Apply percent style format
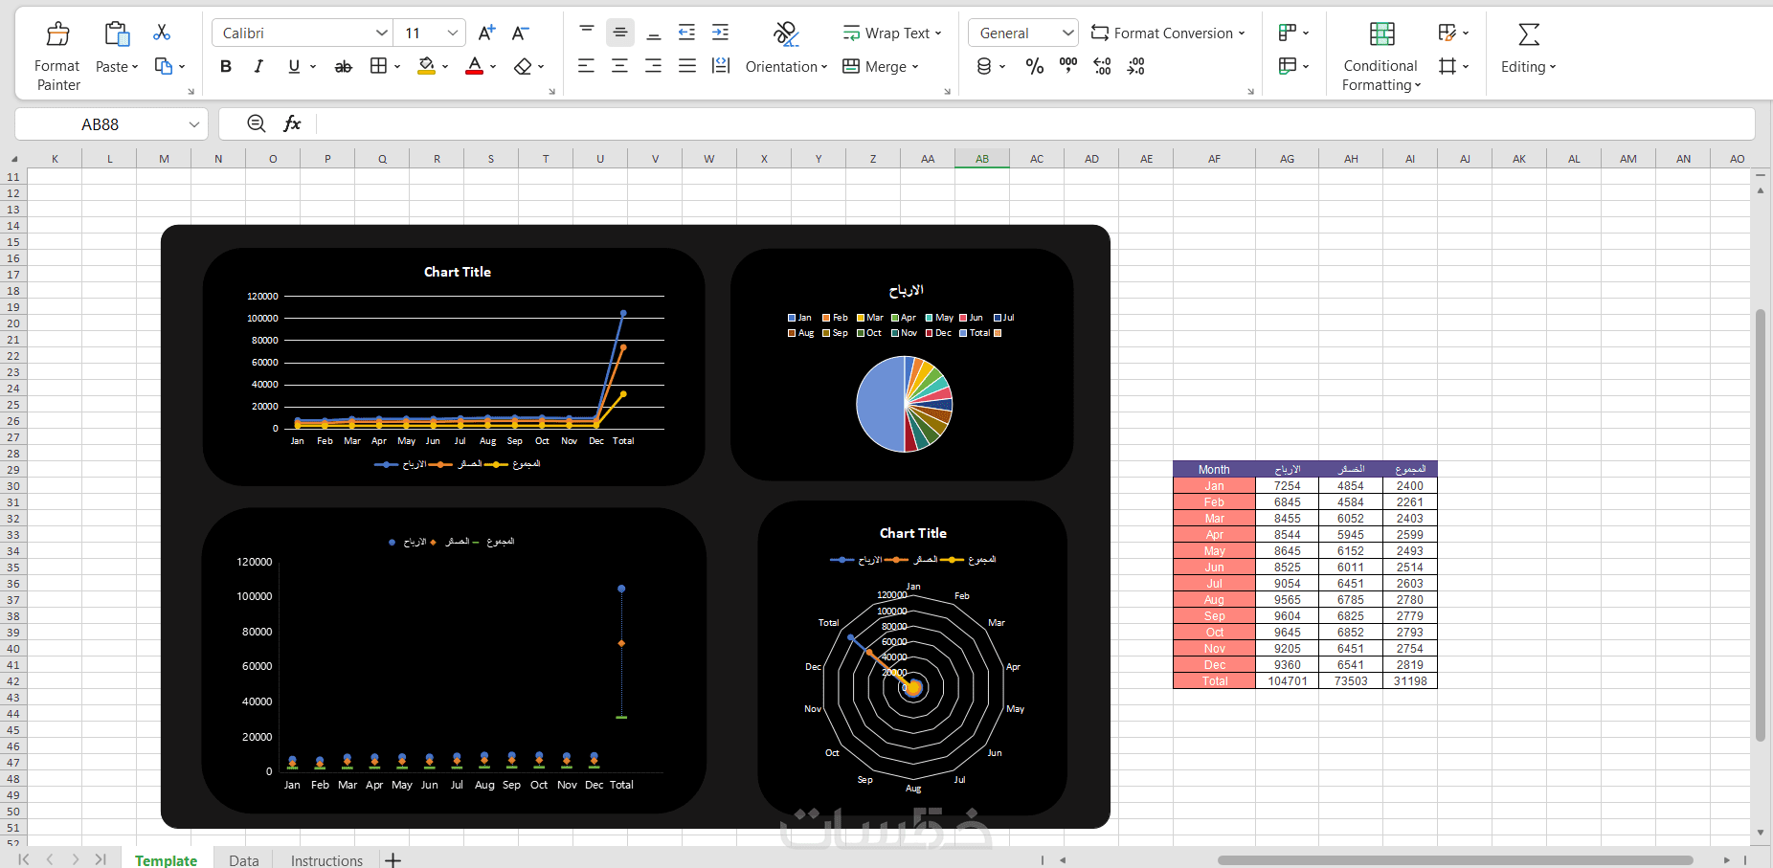 [x=1035, y=66]
